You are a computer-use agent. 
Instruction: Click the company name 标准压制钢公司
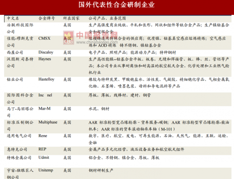point(20,126)
